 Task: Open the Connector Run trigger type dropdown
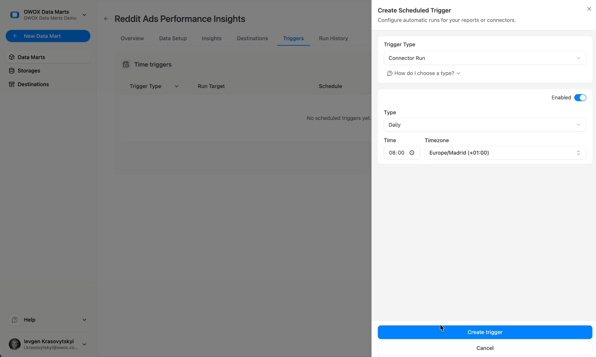coord(485,58)
